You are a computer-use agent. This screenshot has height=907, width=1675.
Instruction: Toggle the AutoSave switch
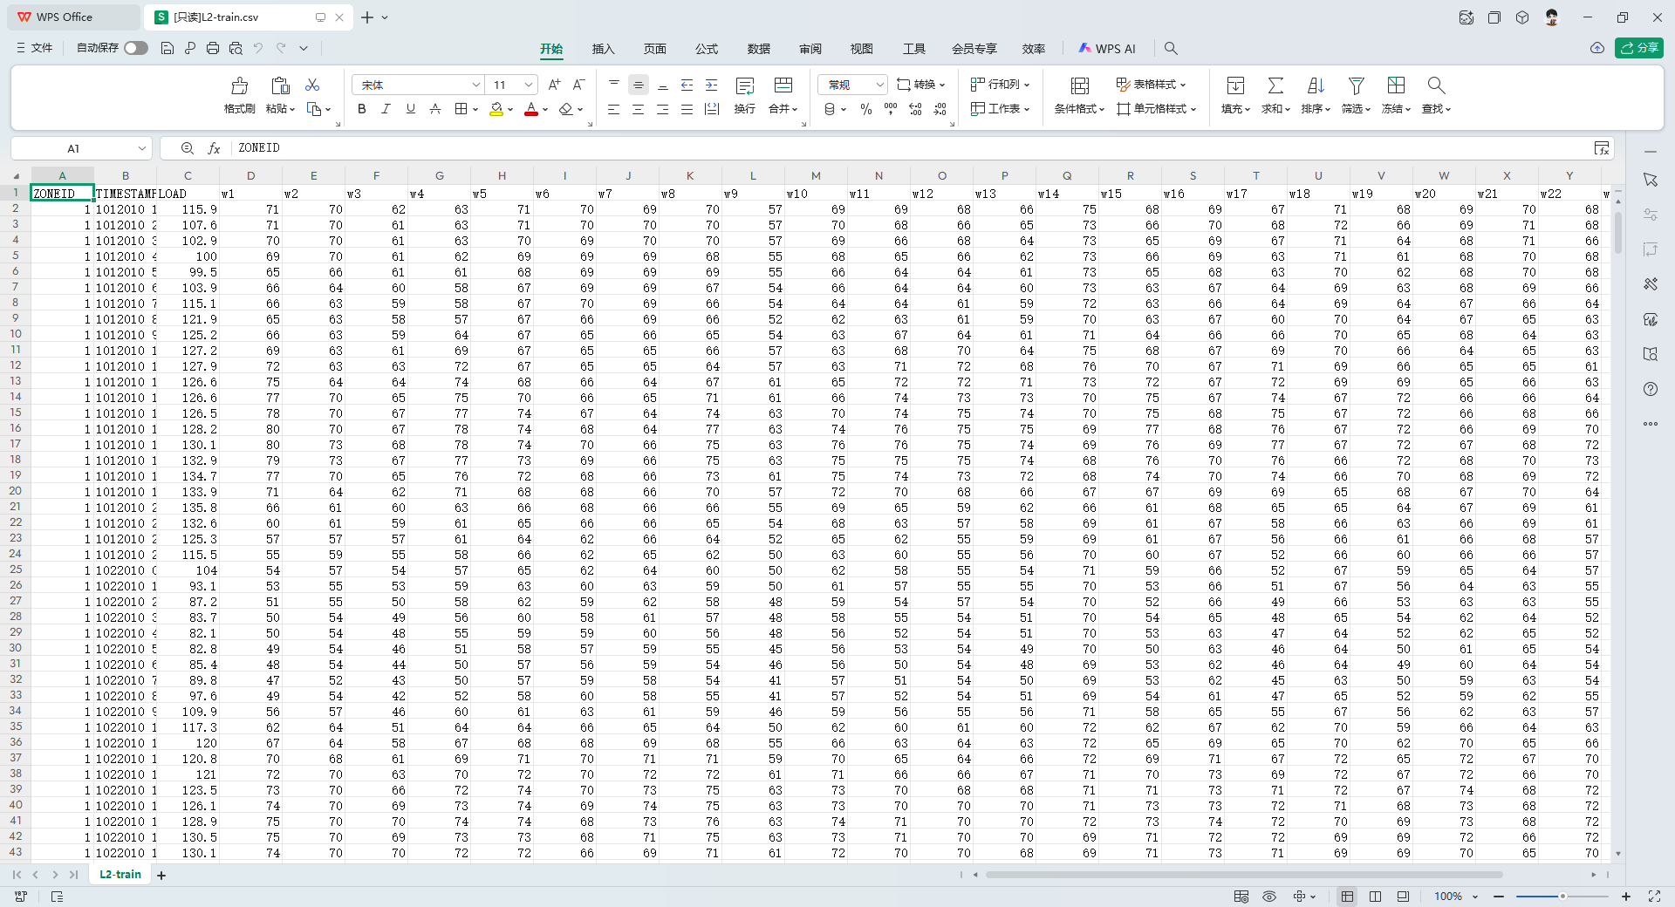point(136,48)
